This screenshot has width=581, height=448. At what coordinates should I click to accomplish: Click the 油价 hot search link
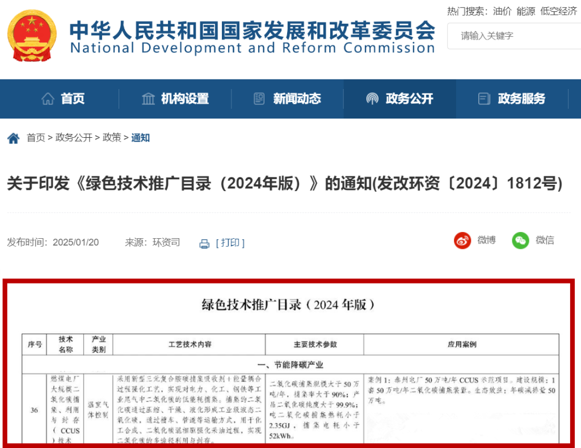click(502, 11)
